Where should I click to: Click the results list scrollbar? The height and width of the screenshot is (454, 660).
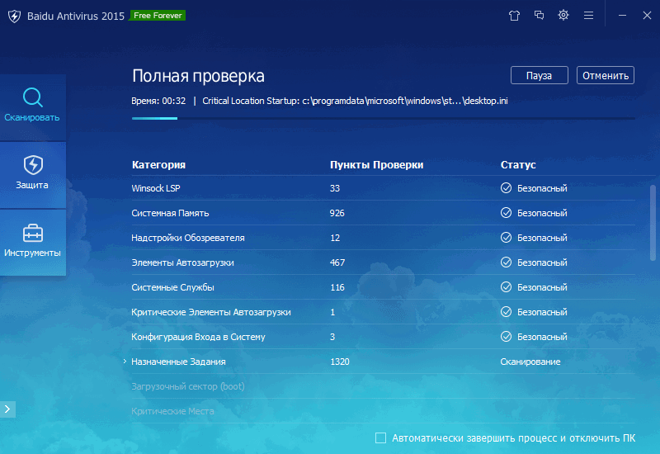tap(653, 223)
